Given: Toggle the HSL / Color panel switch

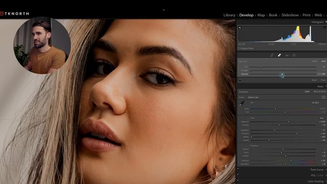Looking at the screenshot, I should coord(238,175).
